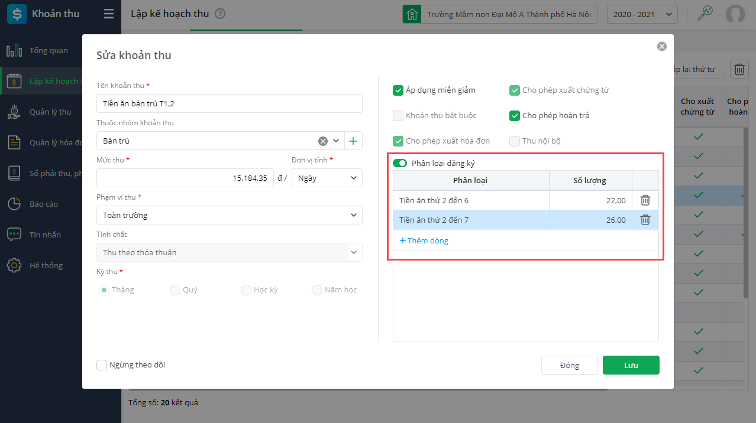This screenshot has height=423, width=756.
Task: Click the 'Thêm dòng' link
Action: point(424,240)
